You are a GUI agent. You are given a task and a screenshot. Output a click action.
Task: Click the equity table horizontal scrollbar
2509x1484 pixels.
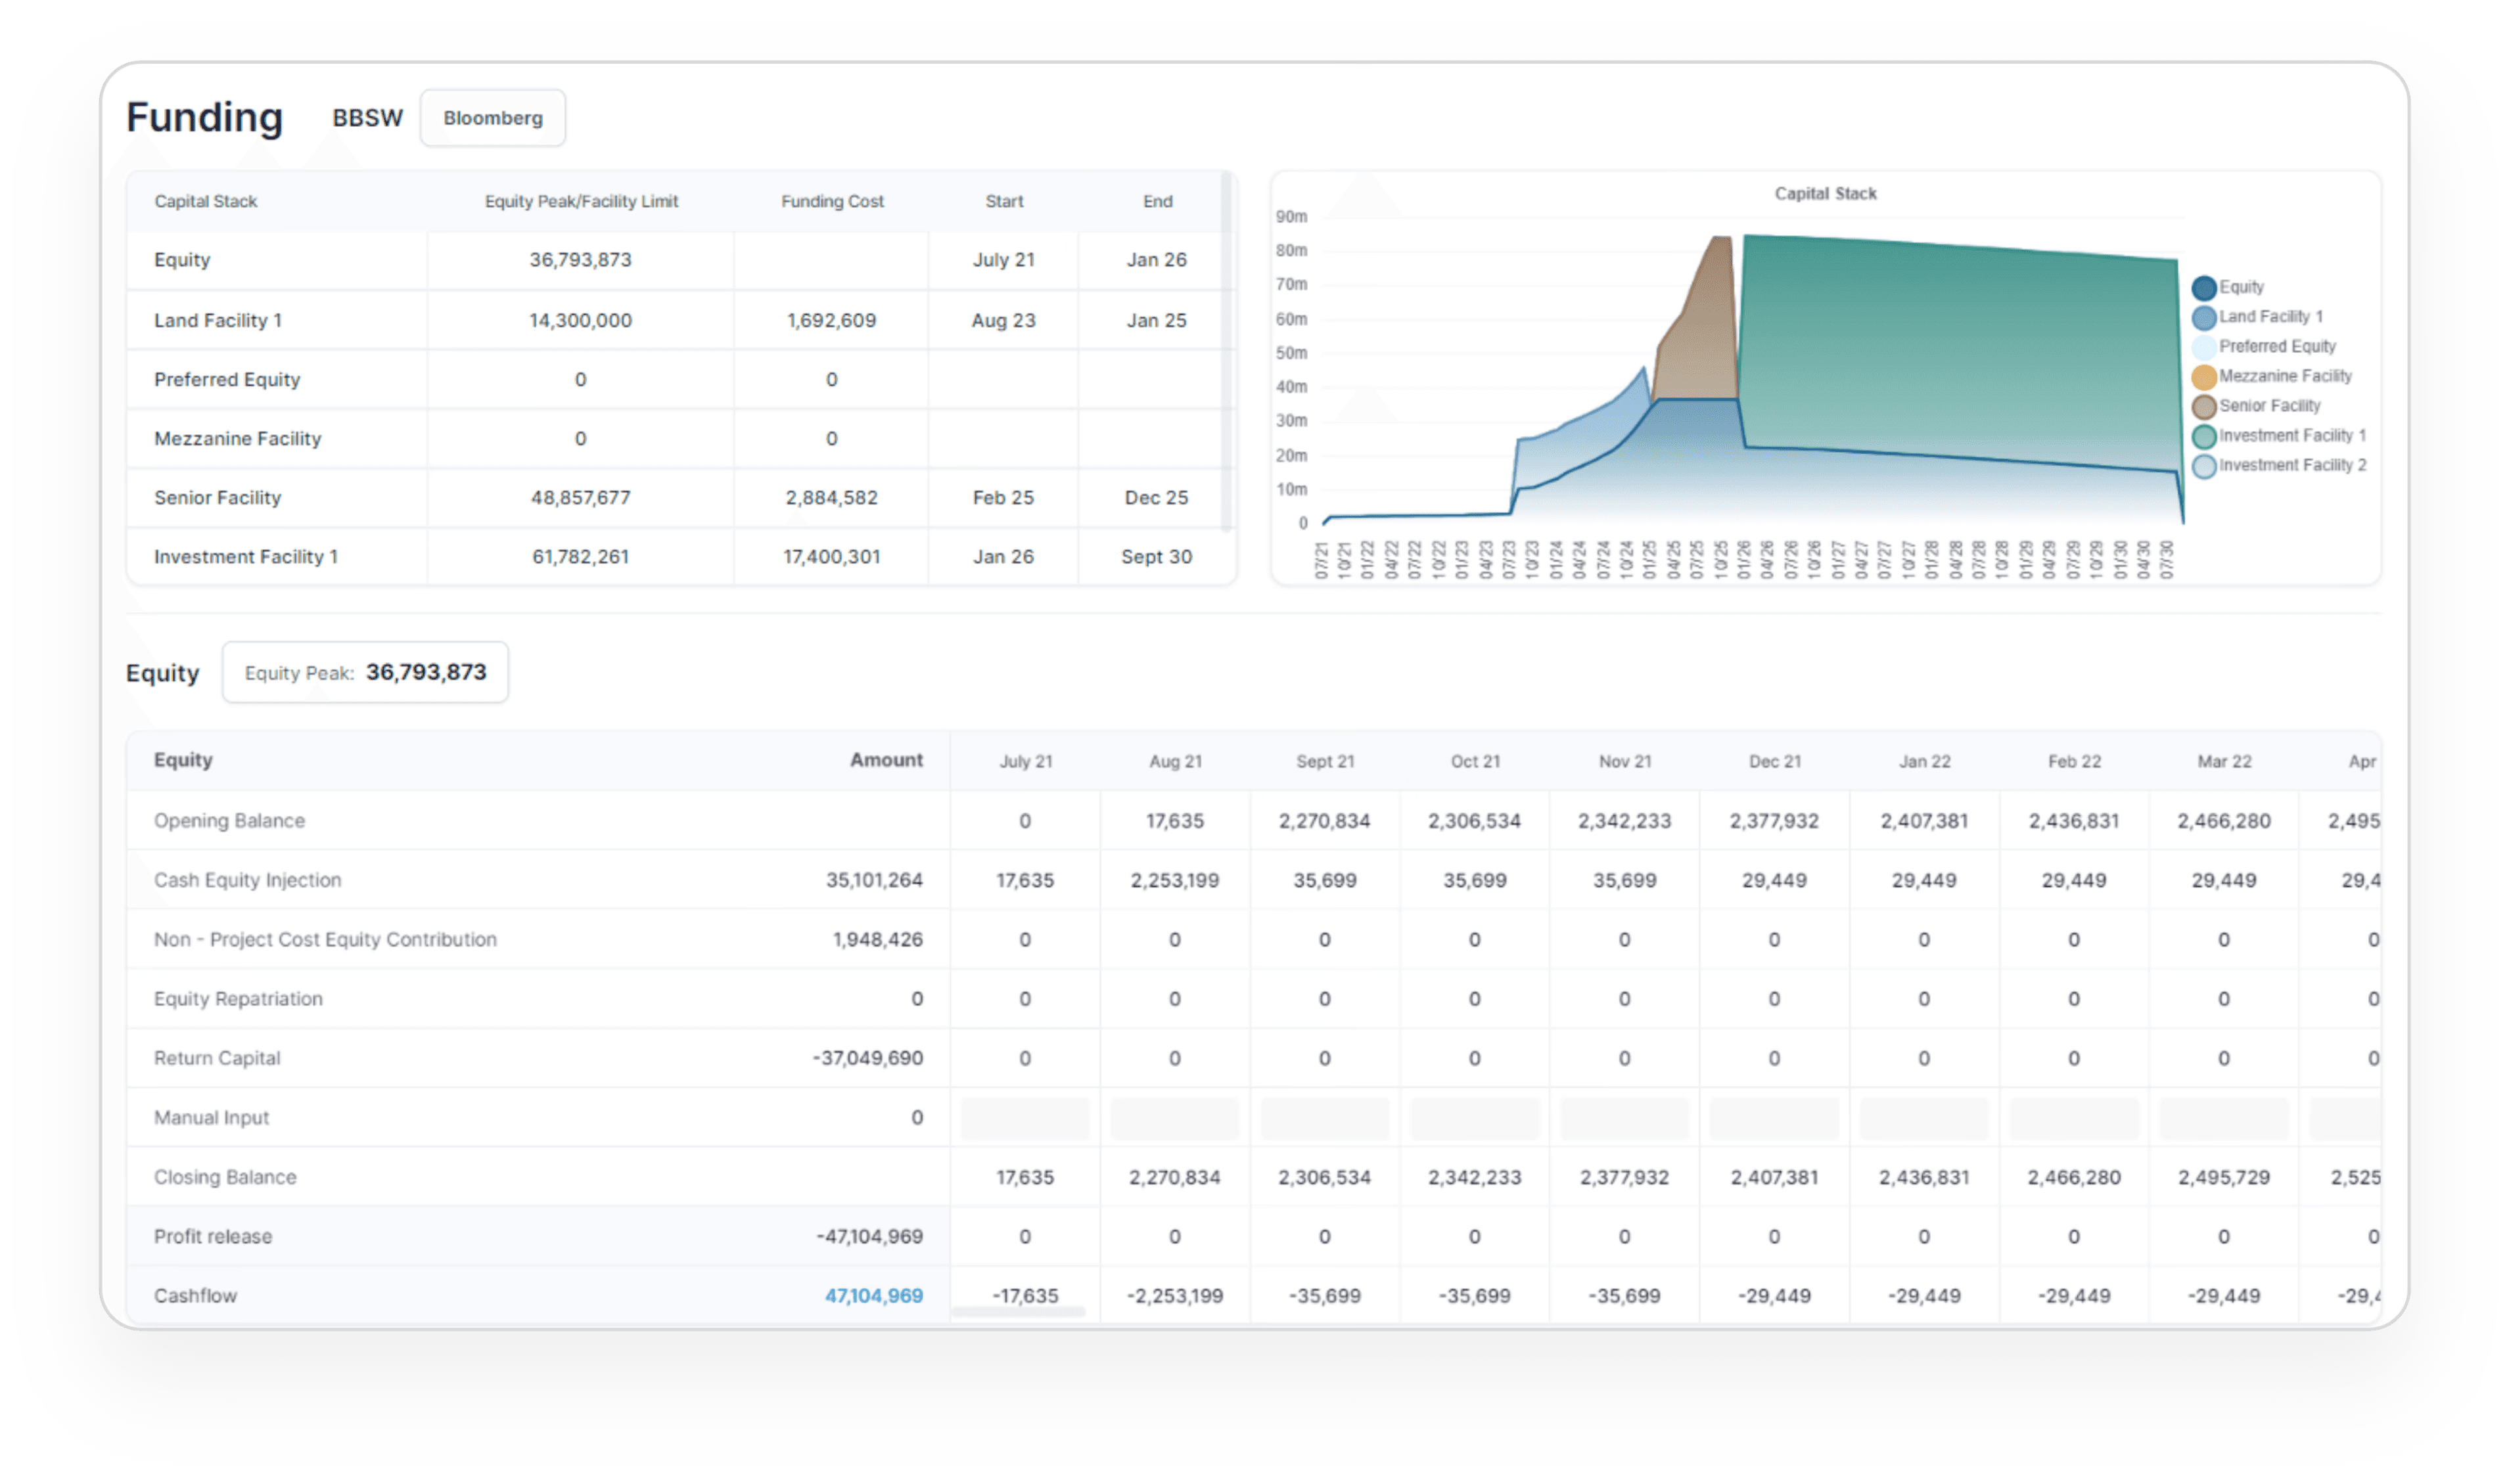click(1017, 1311)
